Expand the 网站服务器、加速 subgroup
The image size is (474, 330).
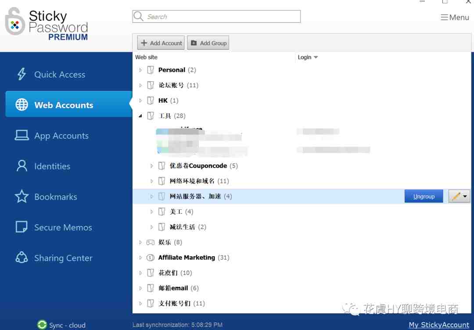(x=152, y=197)
